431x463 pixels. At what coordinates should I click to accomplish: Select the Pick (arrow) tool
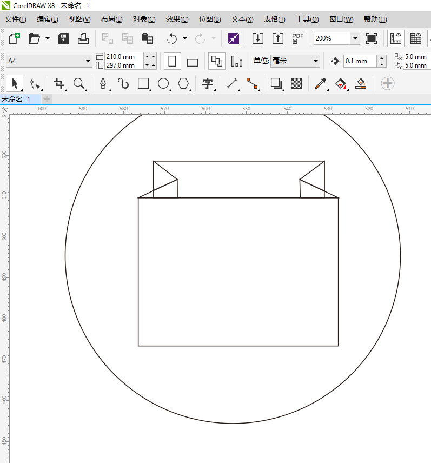[x=15, y=83]
